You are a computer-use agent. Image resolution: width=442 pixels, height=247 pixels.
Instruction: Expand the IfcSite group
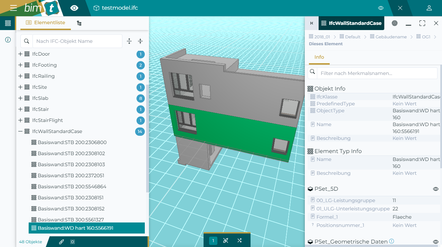20,87
